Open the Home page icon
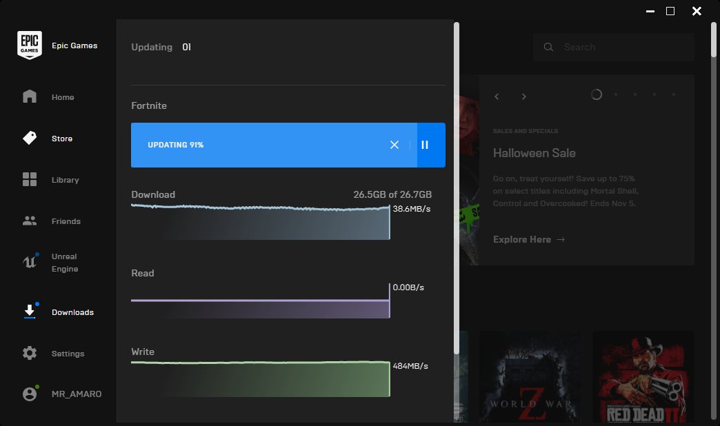Screen dimensions: 720x426 tap(30, 97)
